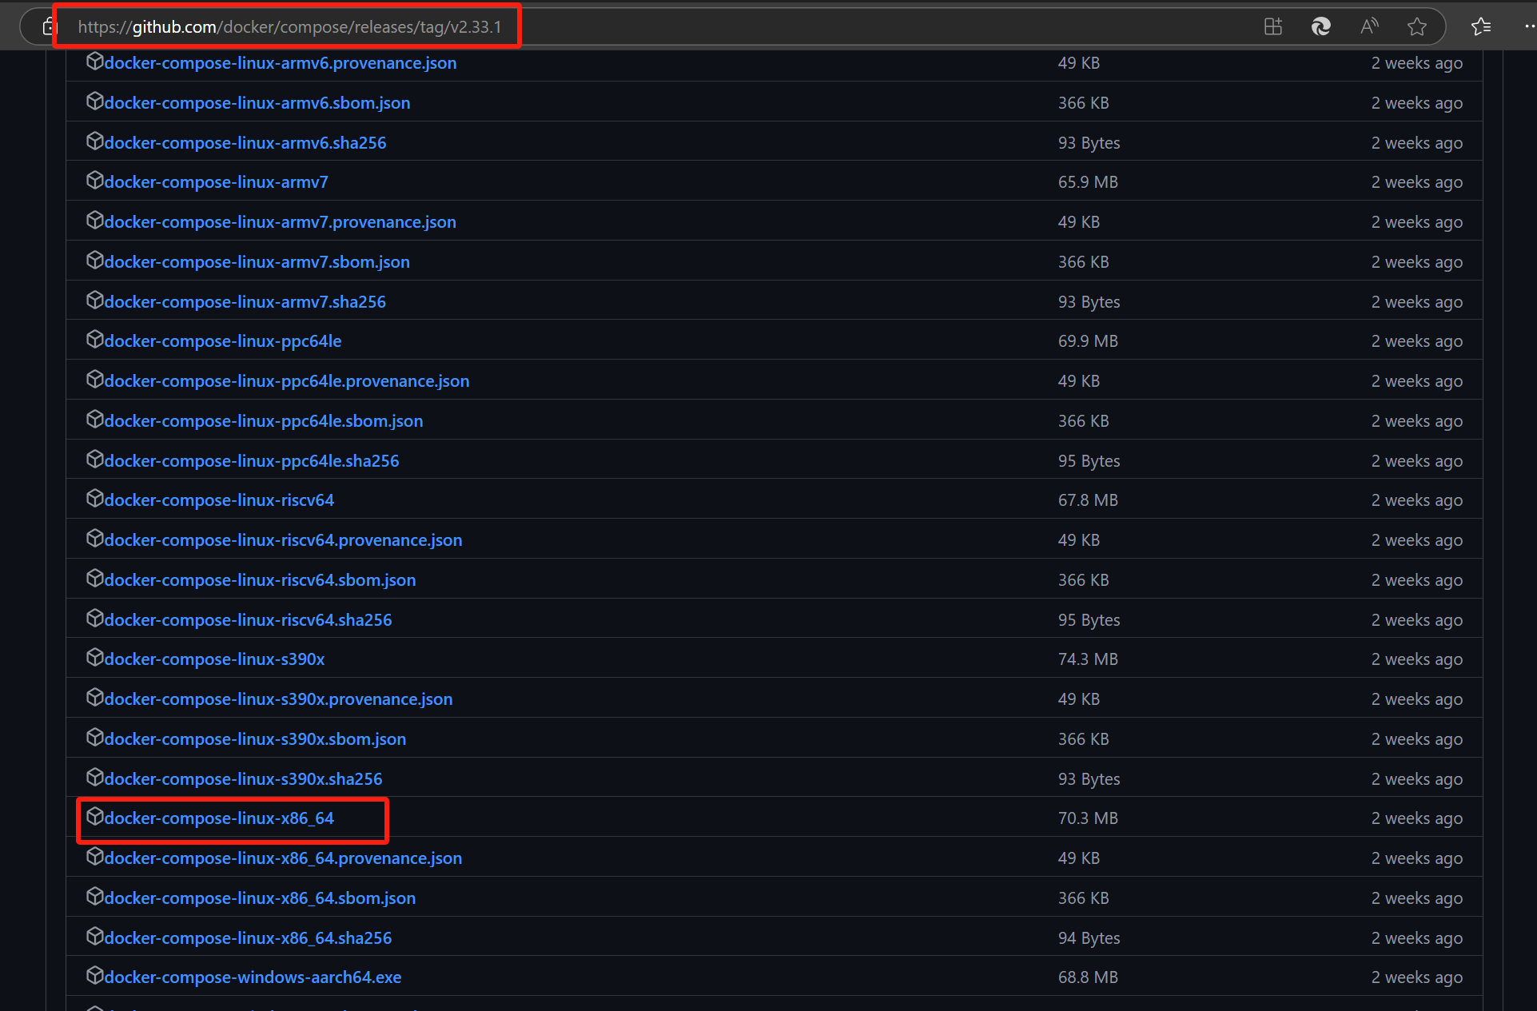Click the split screen icon in address bar

(x=1272, y=26)
